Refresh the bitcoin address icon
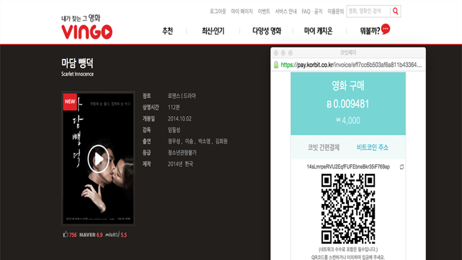This screenshot has width=462, height=260. (x=401, y=167)
